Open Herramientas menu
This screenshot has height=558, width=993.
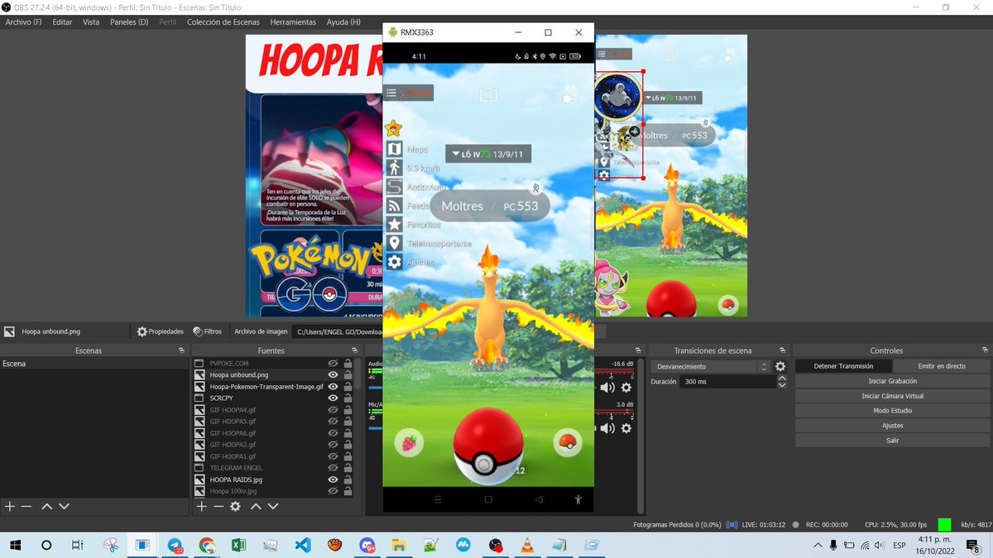293,21
